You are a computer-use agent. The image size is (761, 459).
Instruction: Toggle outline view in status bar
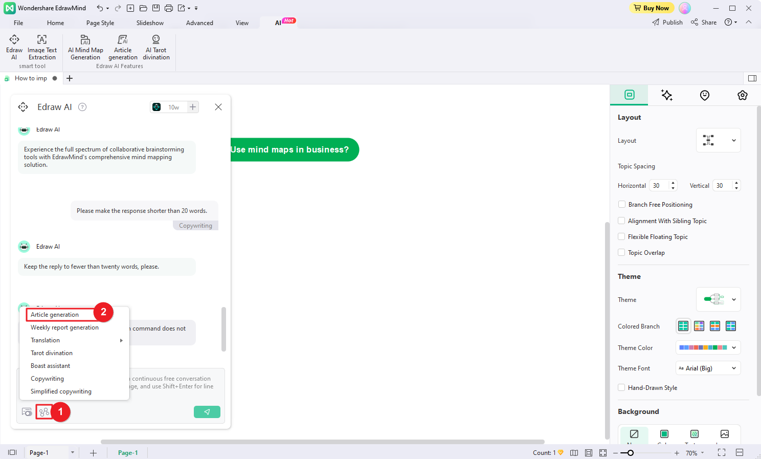[x=12, y=452]
